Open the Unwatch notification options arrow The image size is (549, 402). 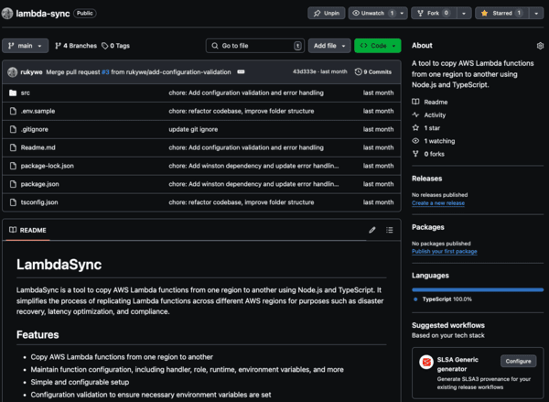pyautogui.click(x=402, y=14)
